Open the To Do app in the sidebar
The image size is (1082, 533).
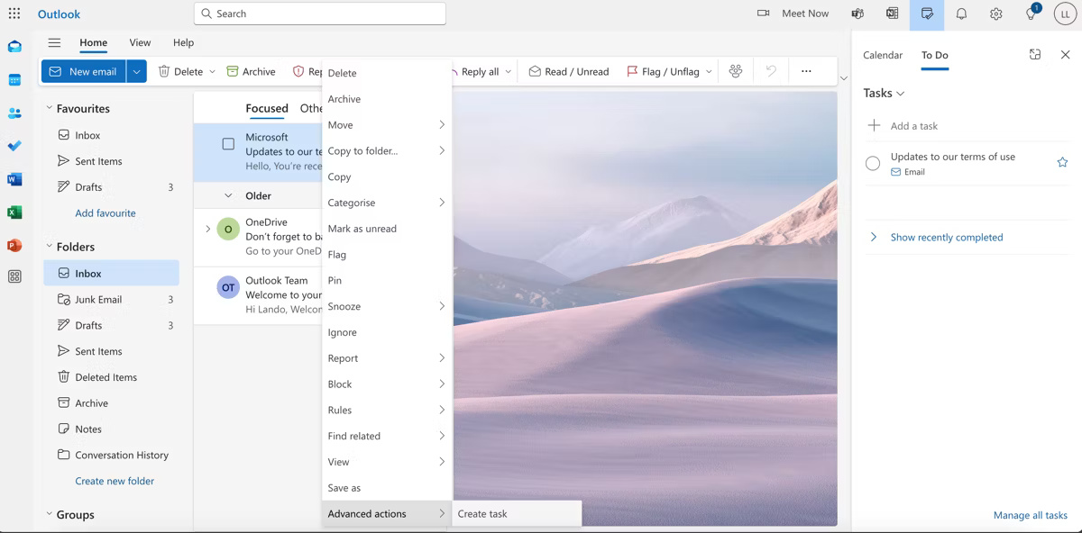point(14,146)
